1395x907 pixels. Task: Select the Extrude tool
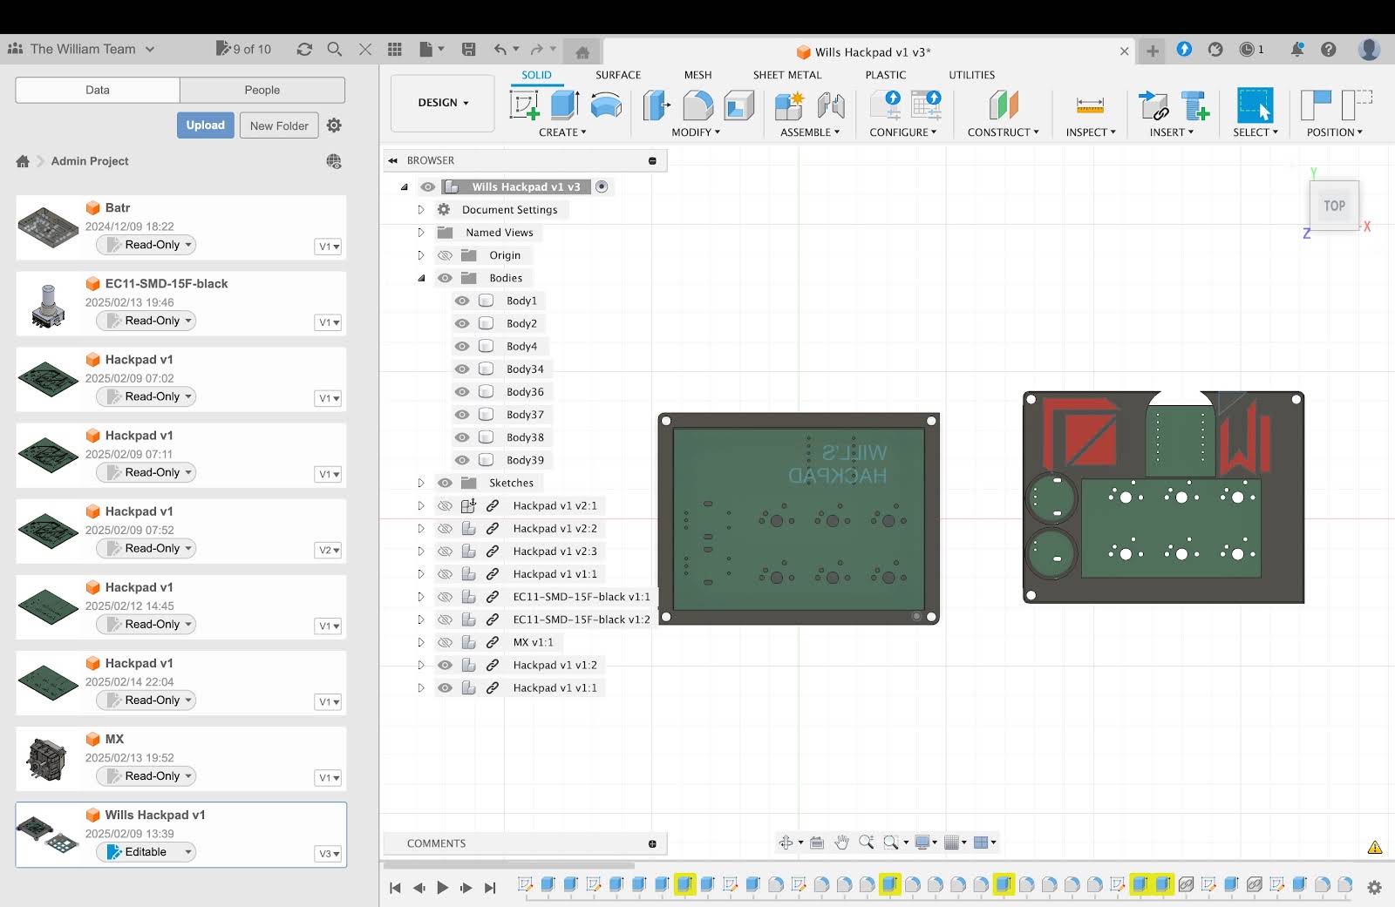(565, 105)
